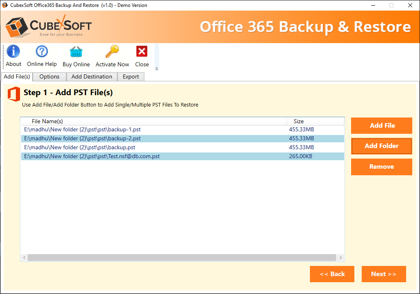This screenshot has width=420, height=294.
Task: Click the horizontal scrollbar right arrow
Action: tap(340, 258)
